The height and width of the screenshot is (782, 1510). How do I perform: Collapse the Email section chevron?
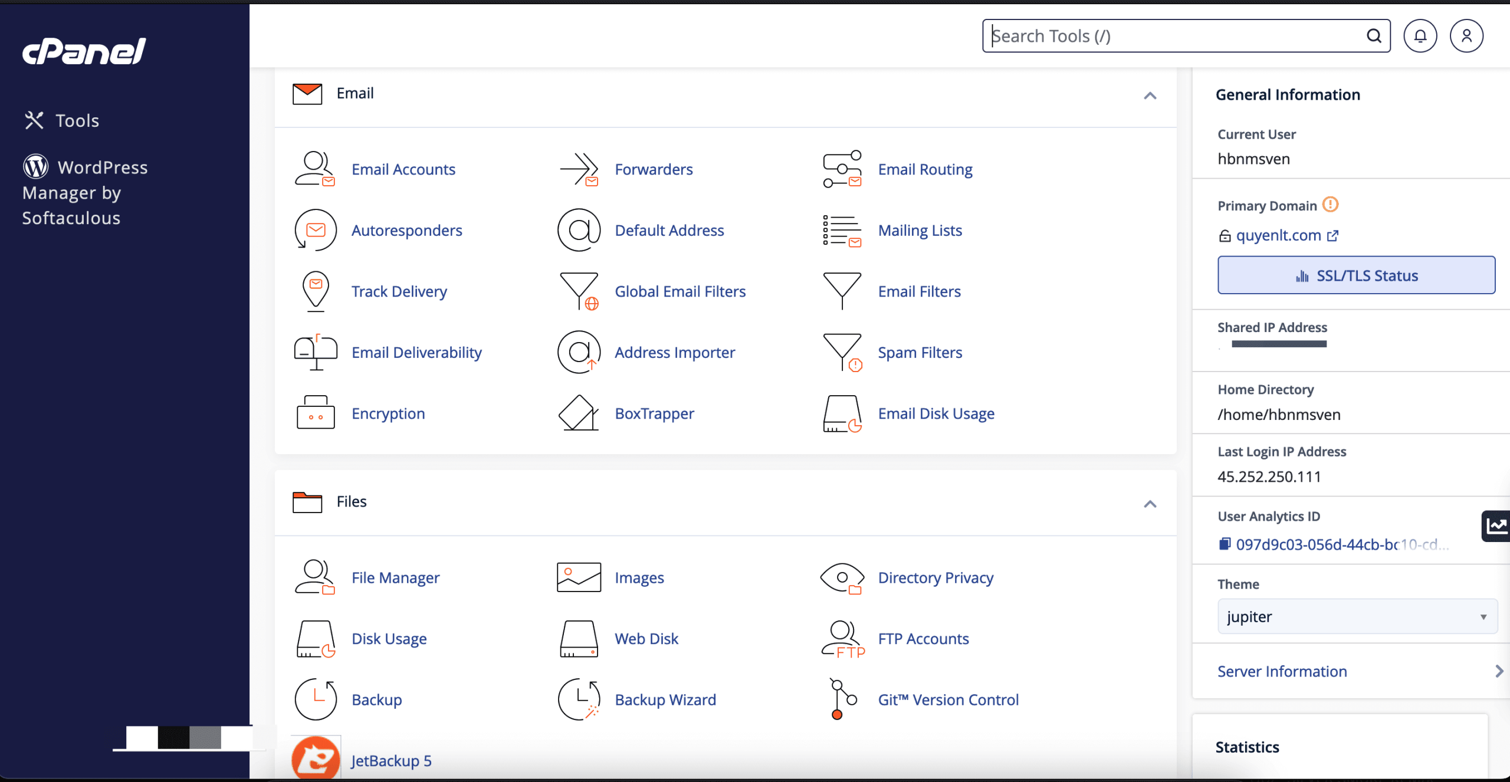[1150, 96]
